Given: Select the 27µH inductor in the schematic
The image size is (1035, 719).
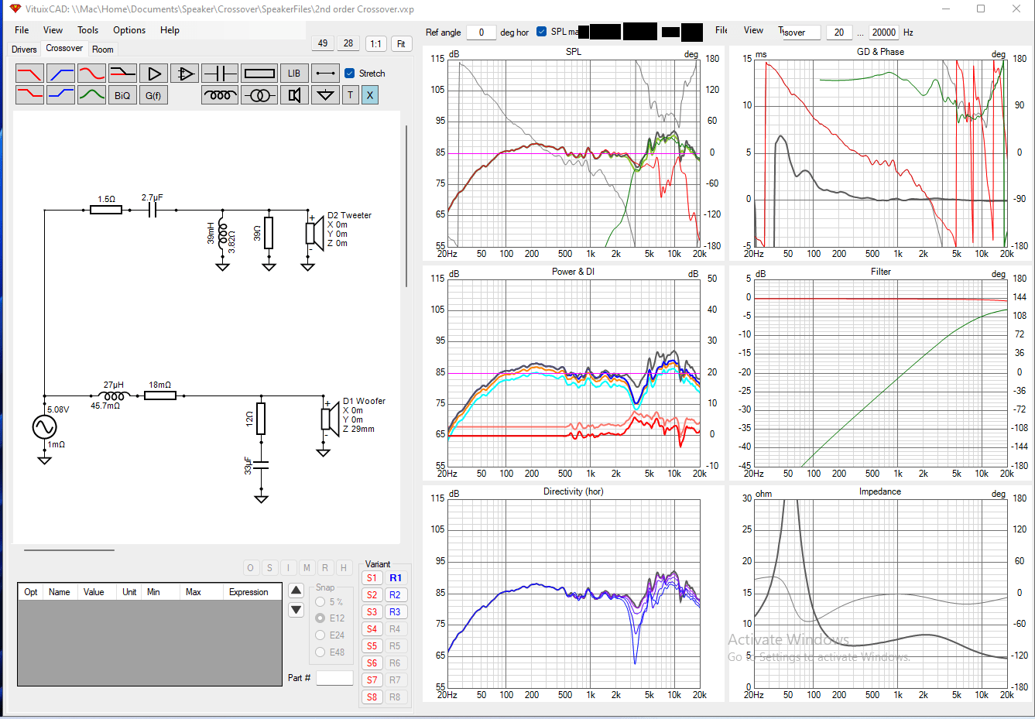Looking at the screenshot, I should pyautogui.click(x=113, y=395).
